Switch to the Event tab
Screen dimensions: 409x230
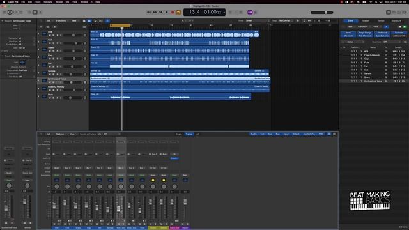[x=350, y=21]
